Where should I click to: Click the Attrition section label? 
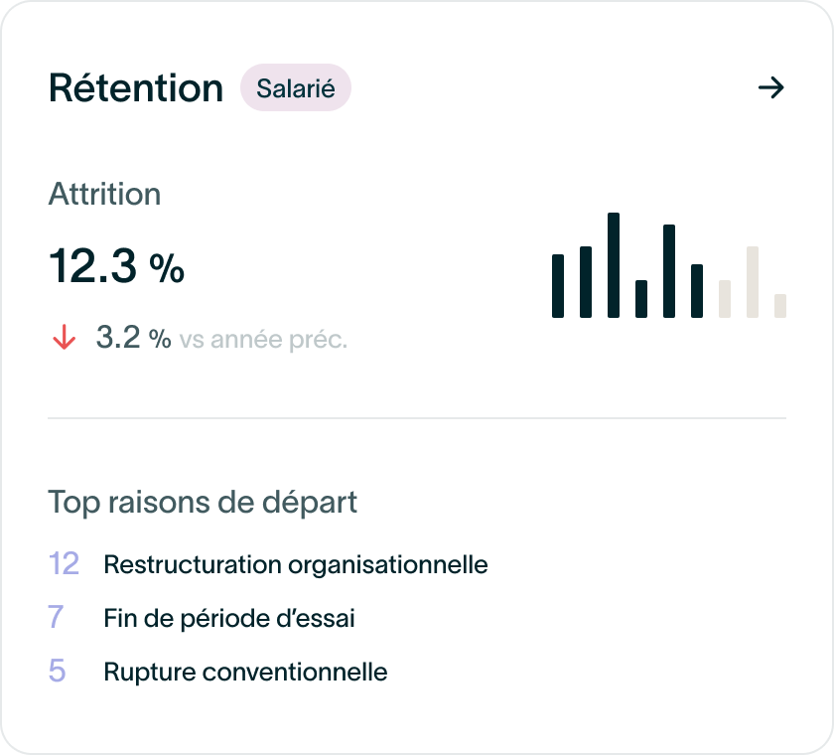pos(105,194)
